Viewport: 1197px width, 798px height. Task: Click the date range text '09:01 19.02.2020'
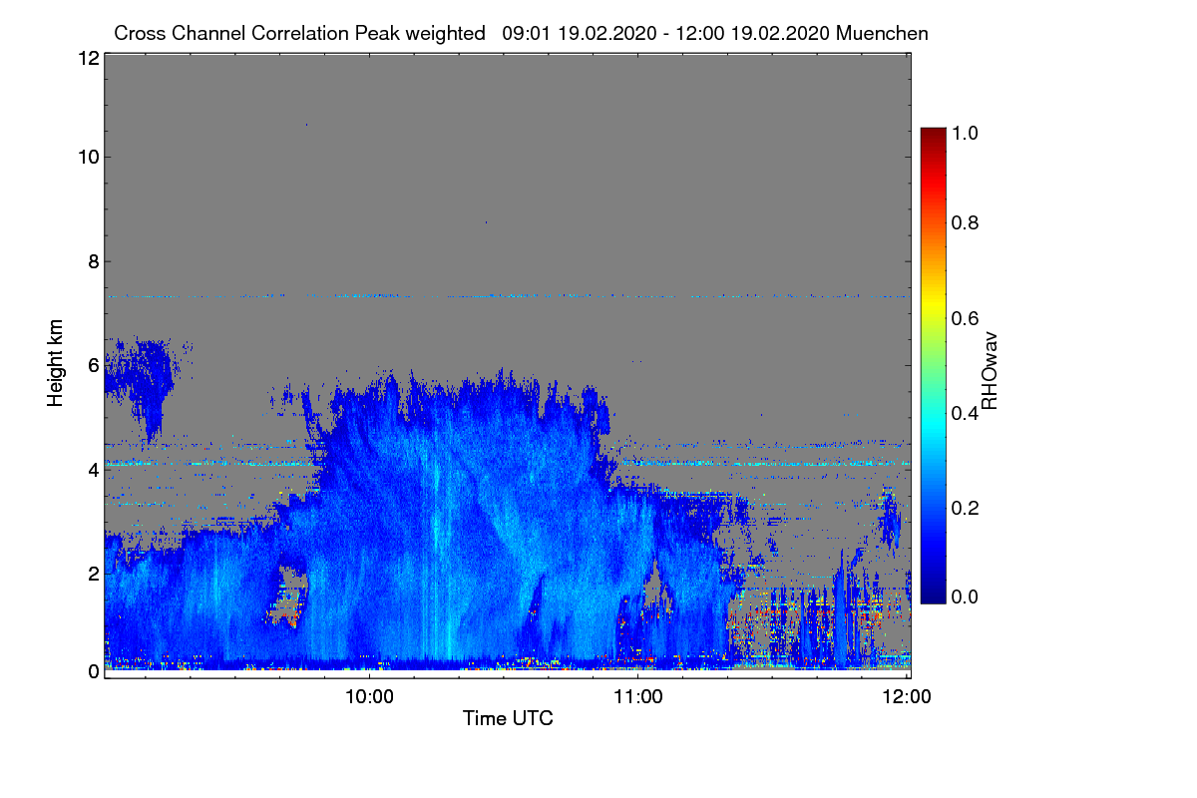coord(580,33)
